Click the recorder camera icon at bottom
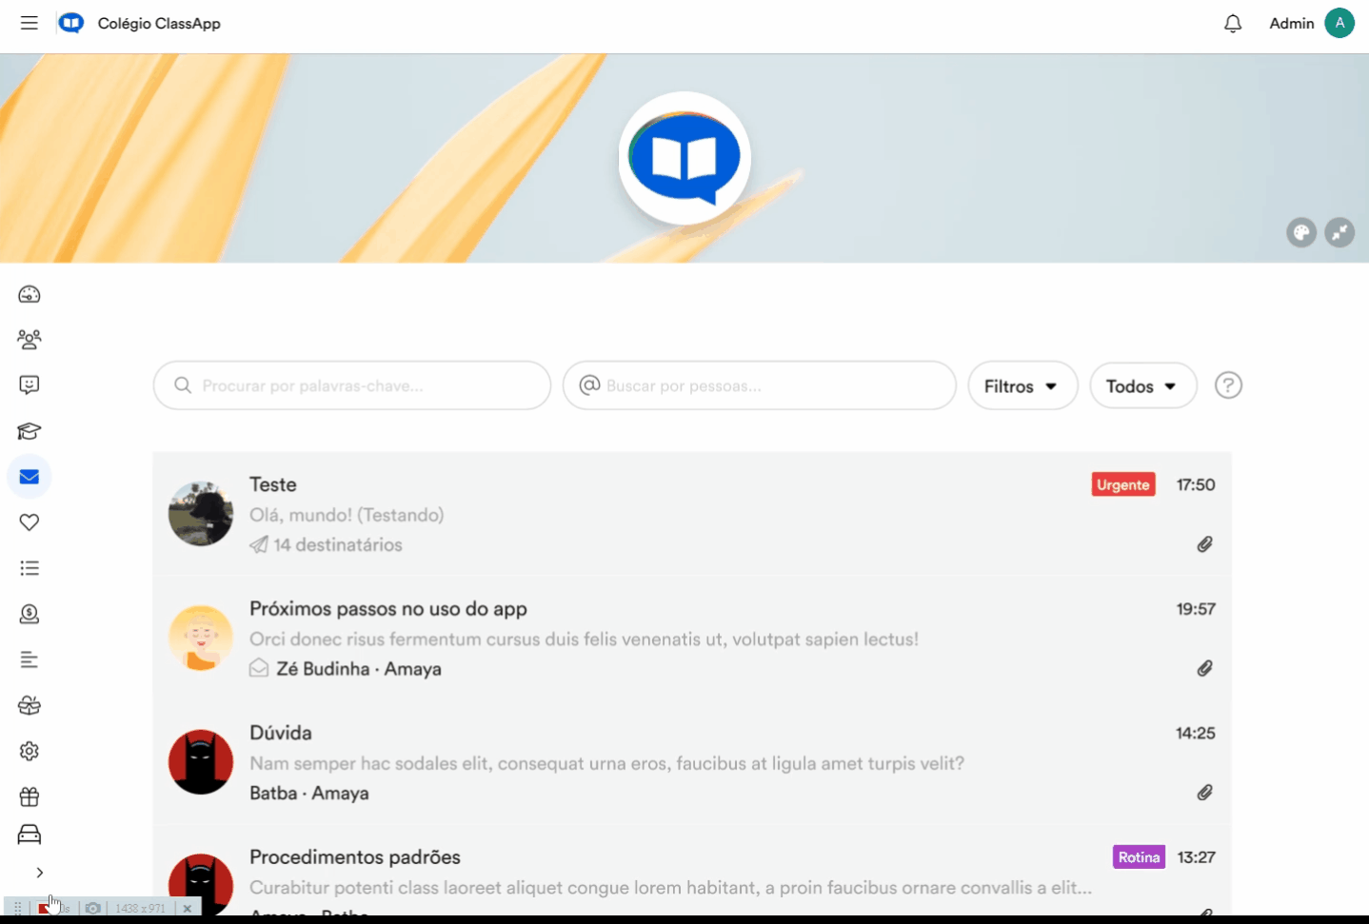The image size is (1369, 924). pyautogui.click(x=92, y=908)
